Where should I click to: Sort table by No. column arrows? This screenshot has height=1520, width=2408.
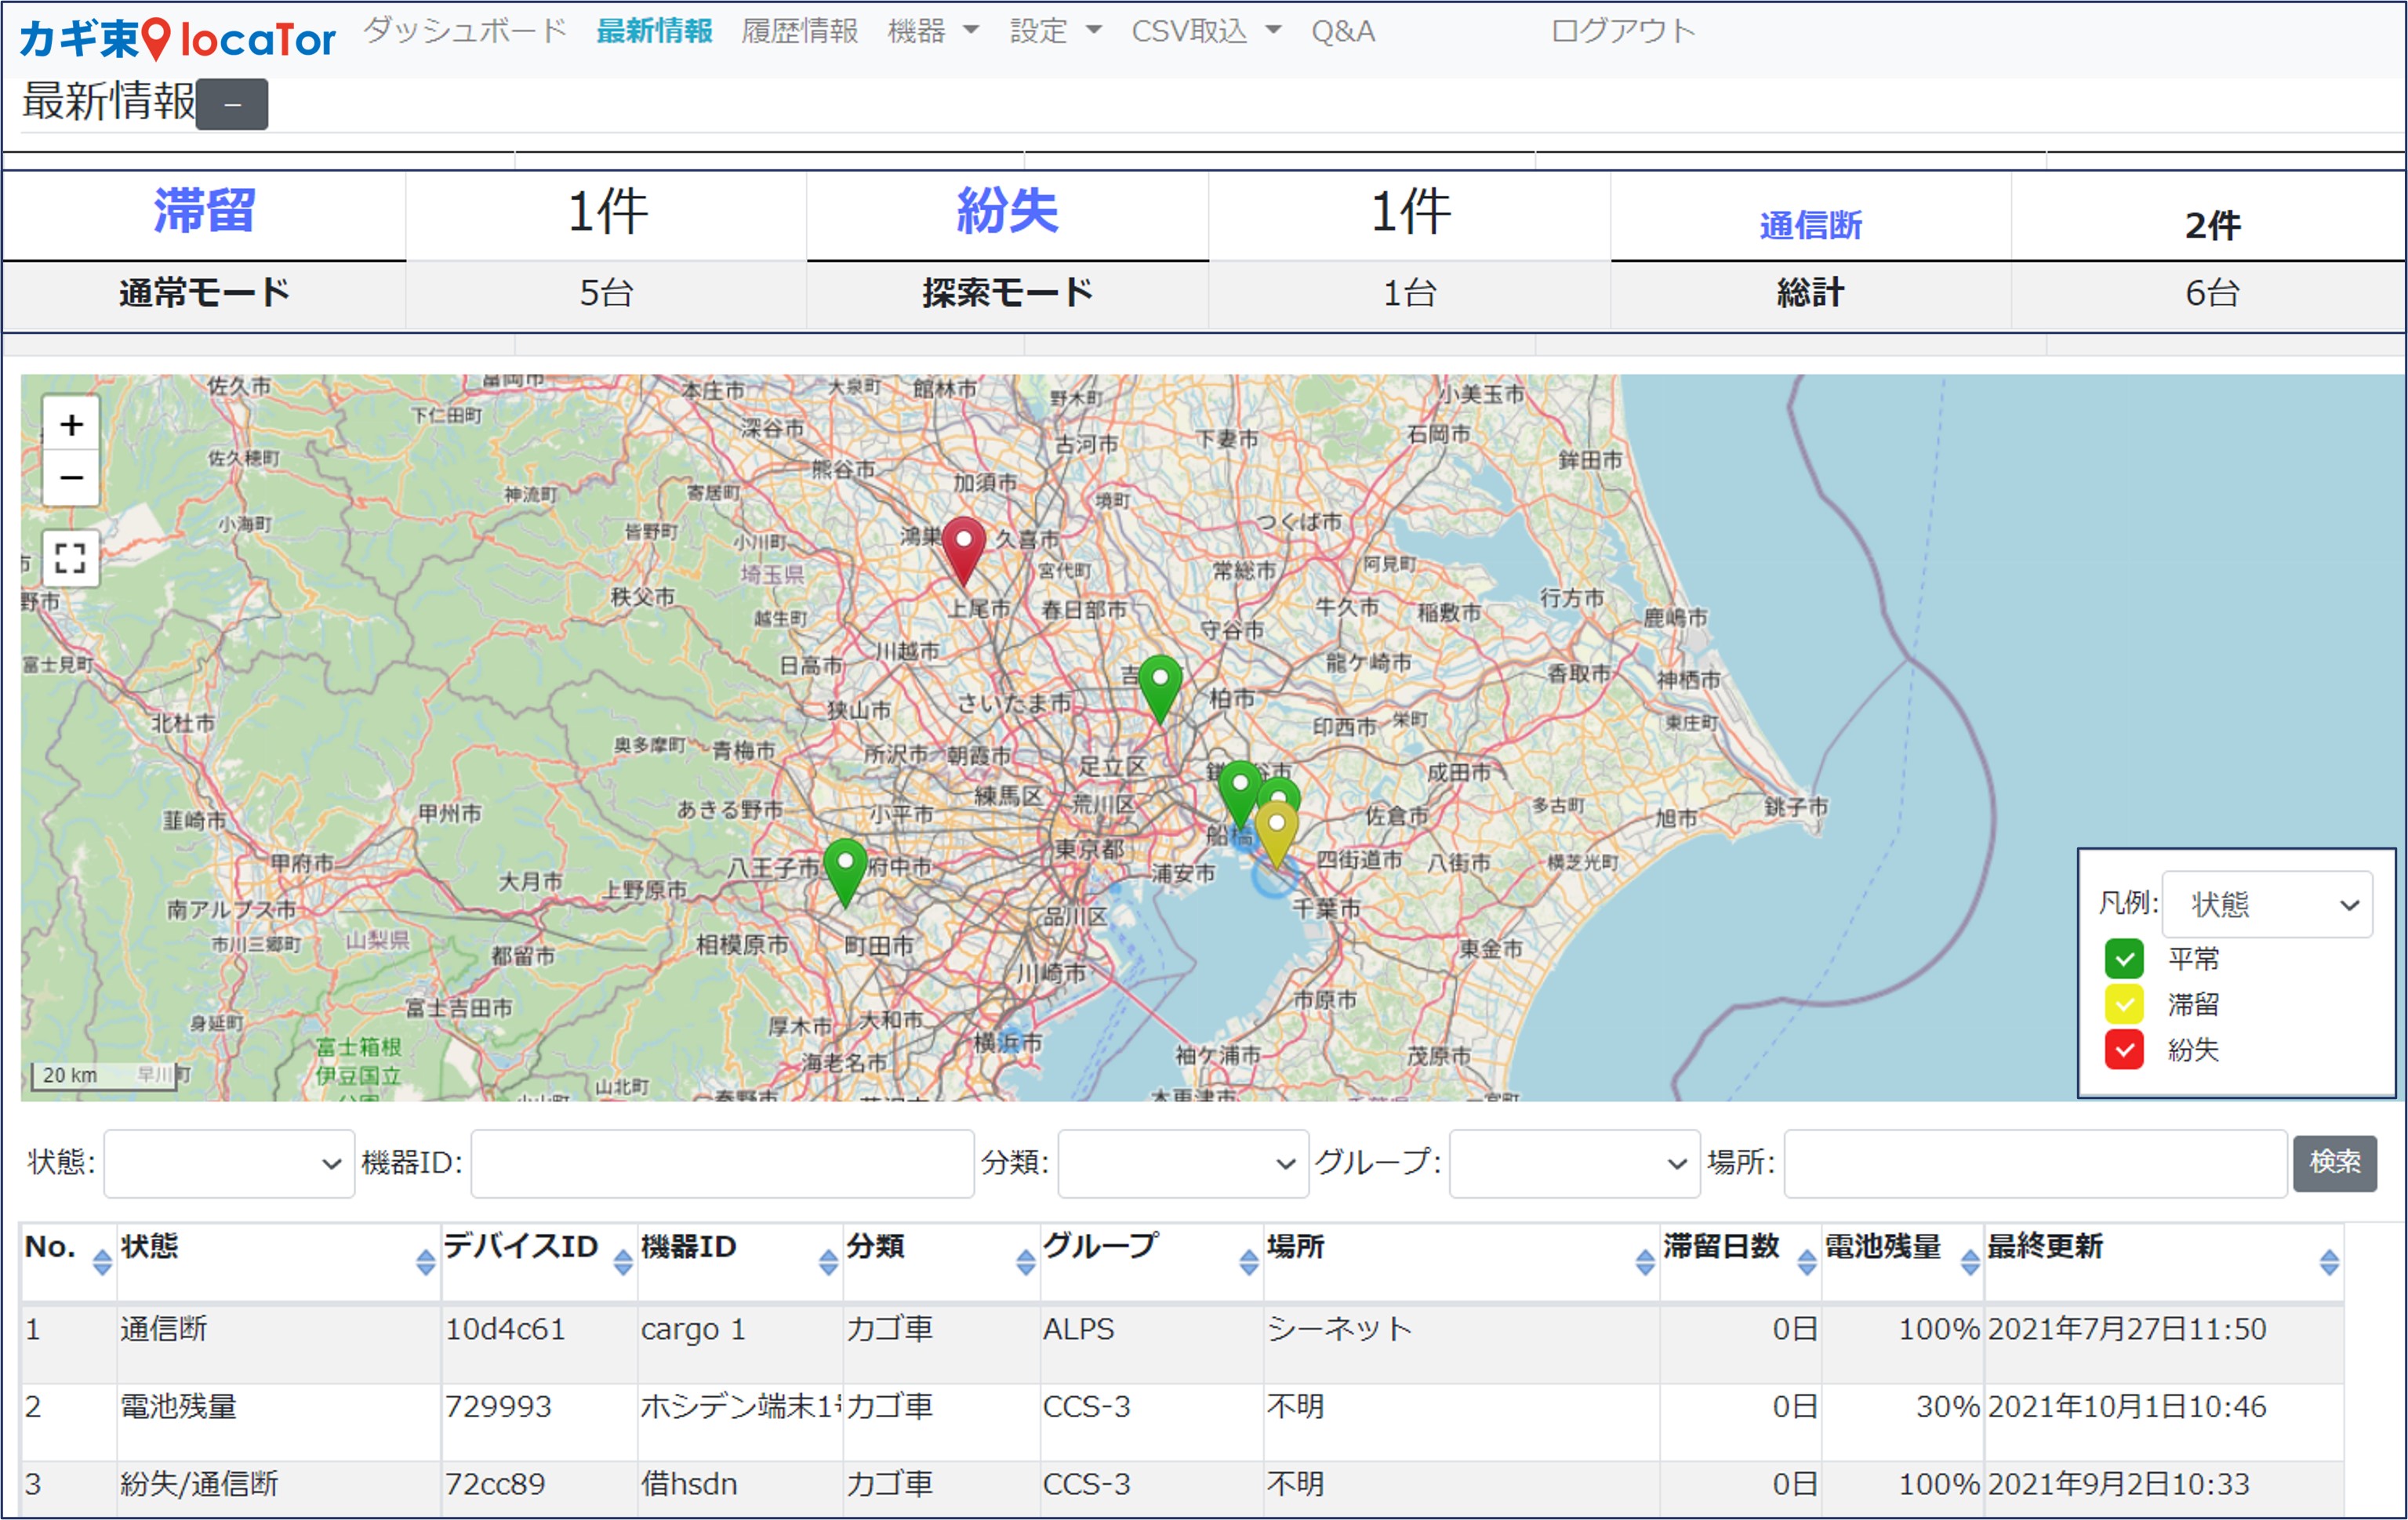tap(102, 1262)
